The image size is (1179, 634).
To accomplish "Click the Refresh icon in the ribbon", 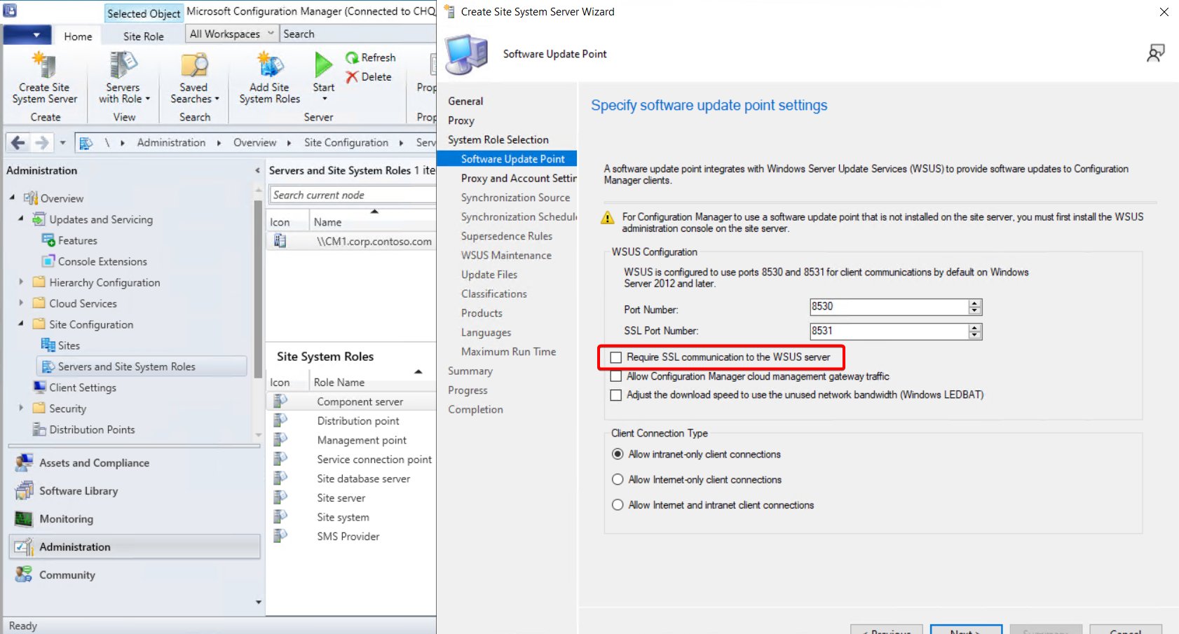I will click(x=352, y=57).
